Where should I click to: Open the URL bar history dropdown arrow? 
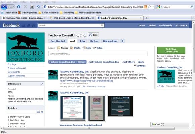153,7
